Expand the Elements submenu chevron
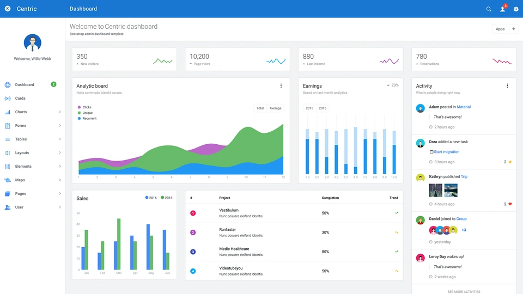 [x=60, y=167]
